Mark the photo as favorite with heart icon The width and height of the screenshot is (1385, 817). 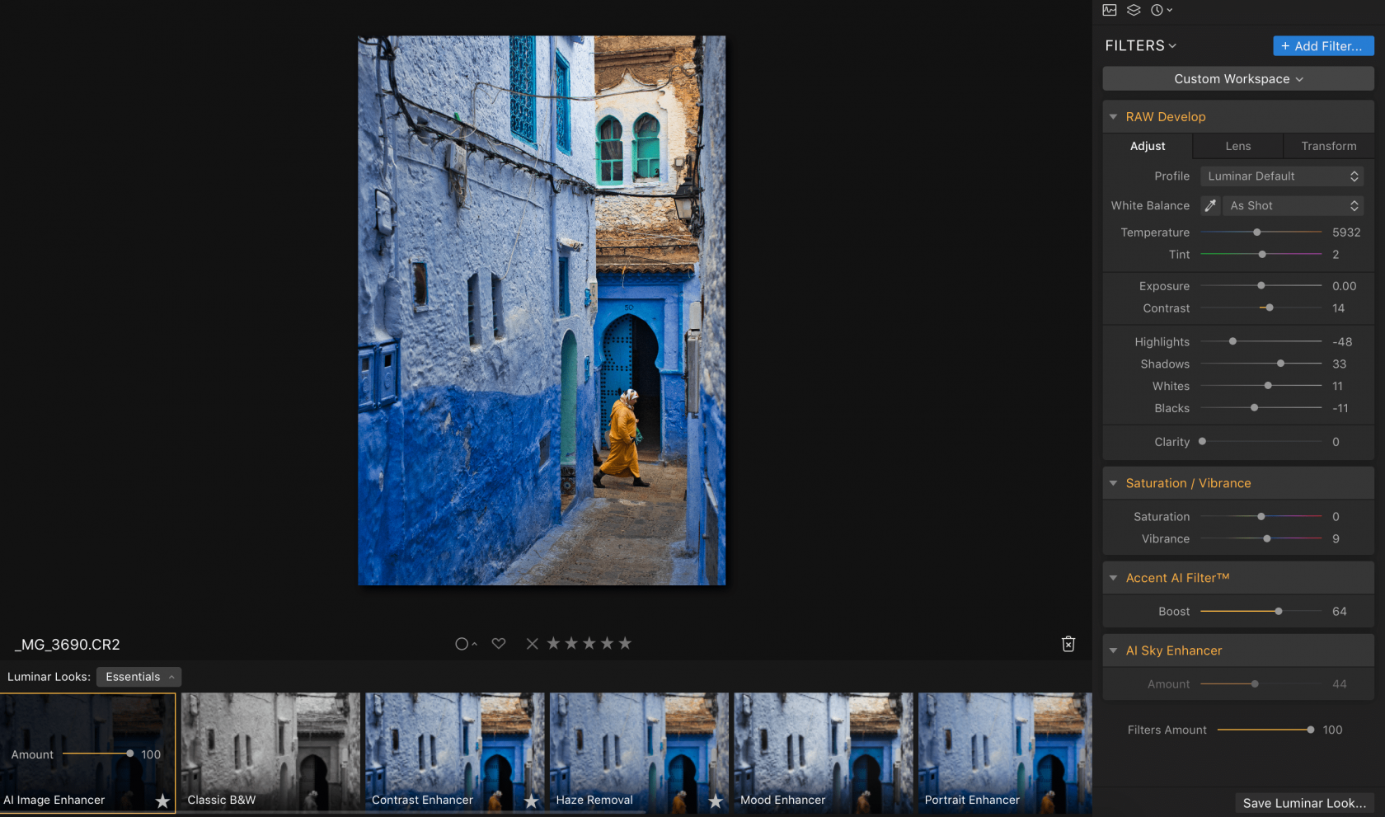pyautogui.click(x=498, y=643)
